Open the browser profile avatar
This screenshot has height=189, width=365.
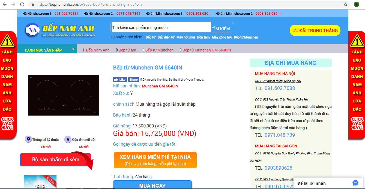[x=356, y=4]
